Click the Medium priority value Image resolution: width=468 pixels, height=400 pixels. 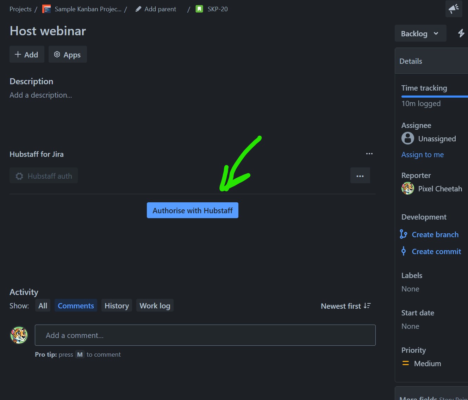pos(428,363)
